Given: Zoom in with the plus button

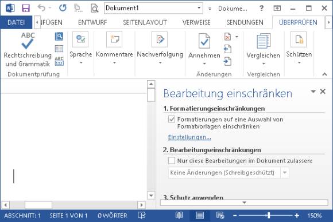Looking at the screenshot, I should click(297, 216).
